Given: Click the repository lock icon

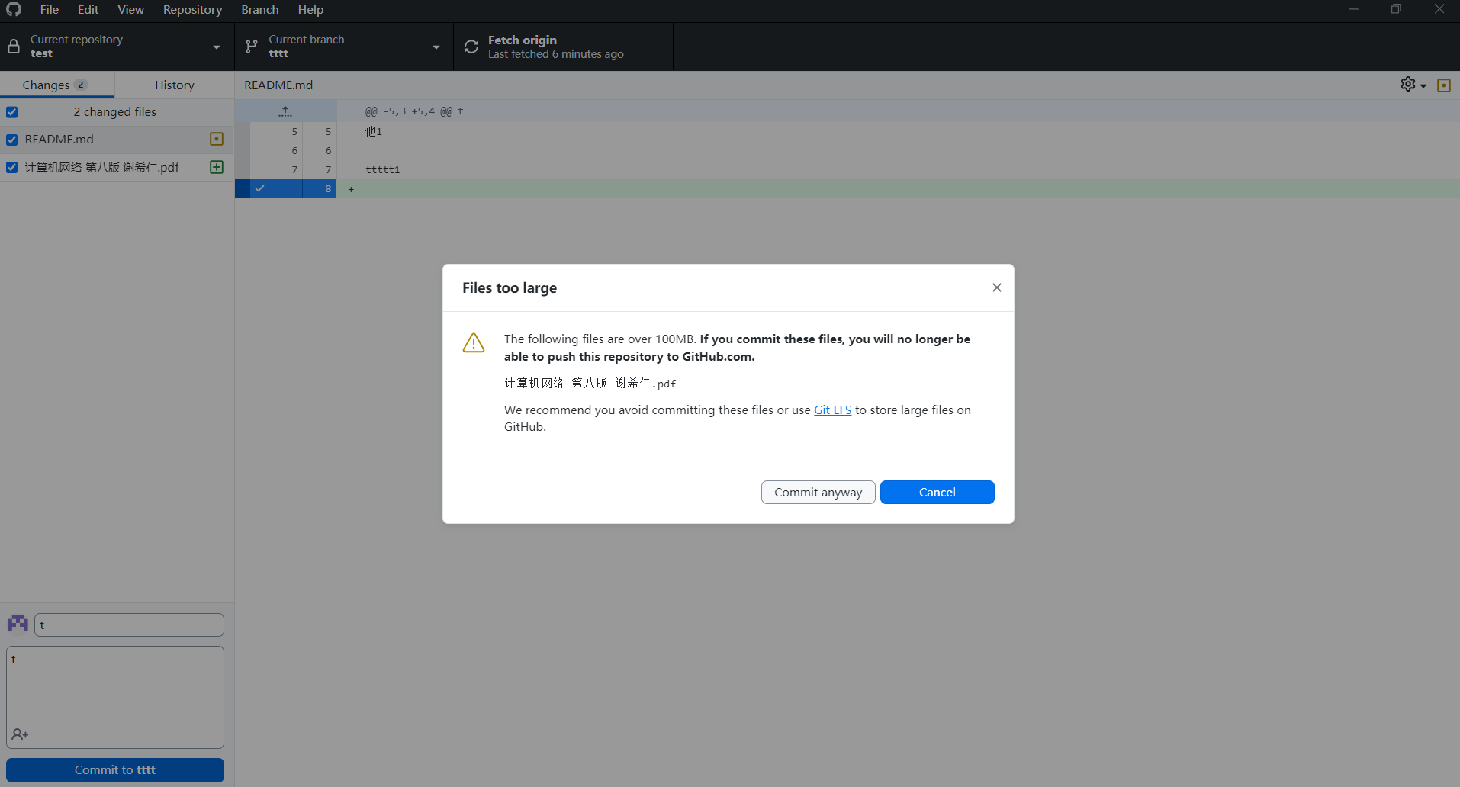Looking at the screenshot, I should point(14,47).
